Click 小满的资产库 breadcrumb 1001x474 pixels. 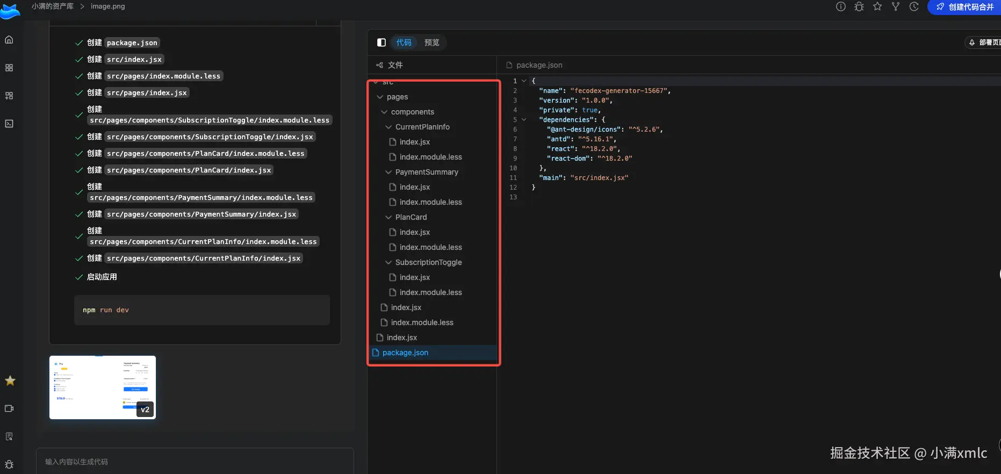point(53,6)
